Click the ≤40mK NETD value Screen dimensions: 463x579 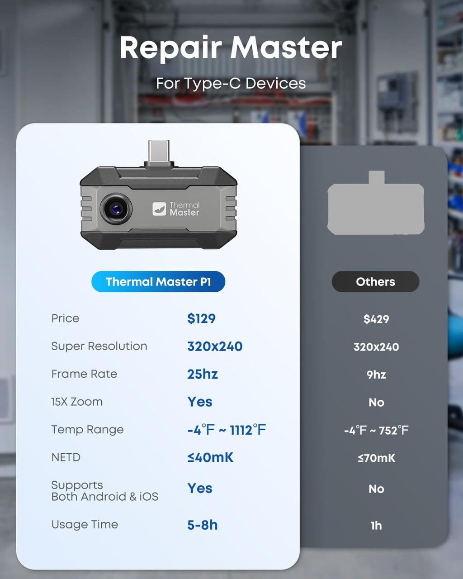pos(210,457)
